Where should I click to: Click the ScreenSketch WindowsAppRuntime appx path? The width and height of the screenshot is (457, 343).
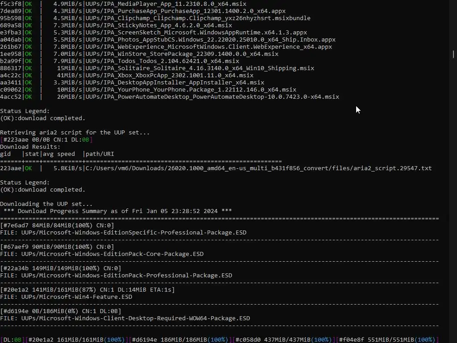pos(196,32)
